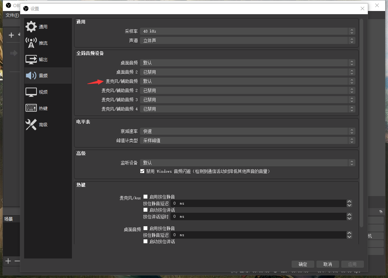
Task: Open the 文件(F) menu
Action: coord(12,15)
